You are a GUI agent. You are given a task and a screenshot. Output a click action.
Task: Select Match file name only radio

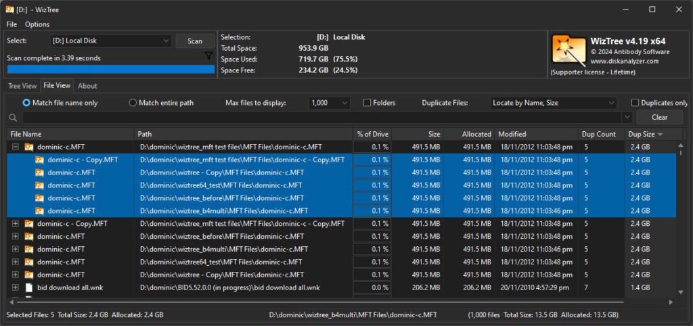tap(27, 103)
